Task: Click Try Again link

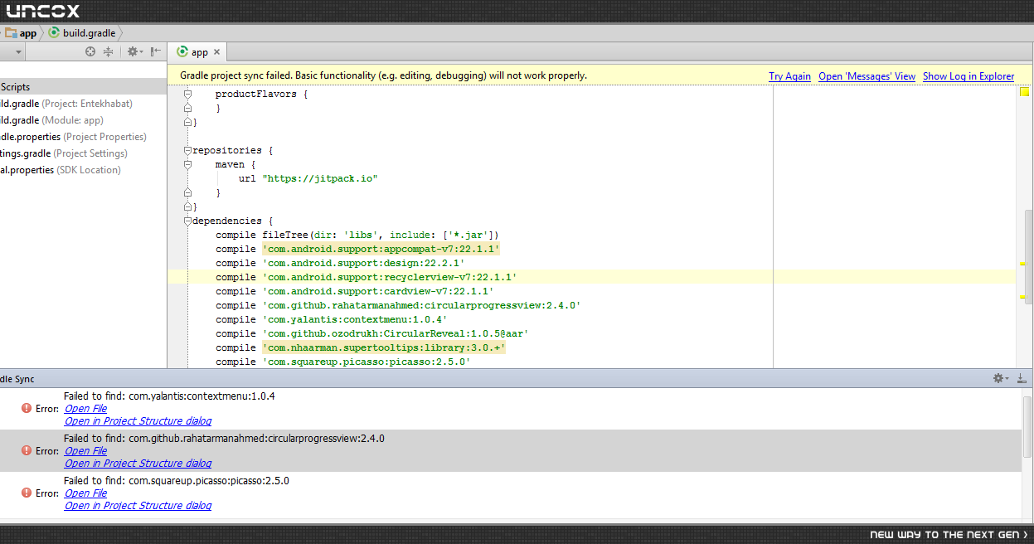Action: 789,76
